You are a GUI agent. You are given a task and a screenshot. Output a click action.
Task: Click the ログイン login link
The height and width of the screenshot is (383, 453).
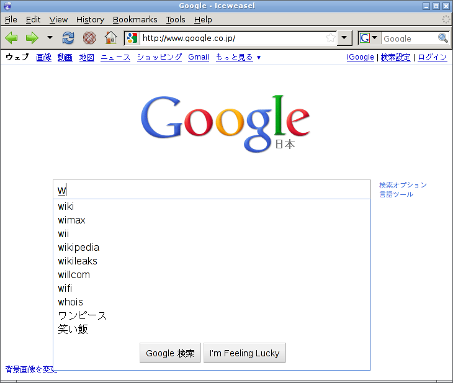pos(433,57)
